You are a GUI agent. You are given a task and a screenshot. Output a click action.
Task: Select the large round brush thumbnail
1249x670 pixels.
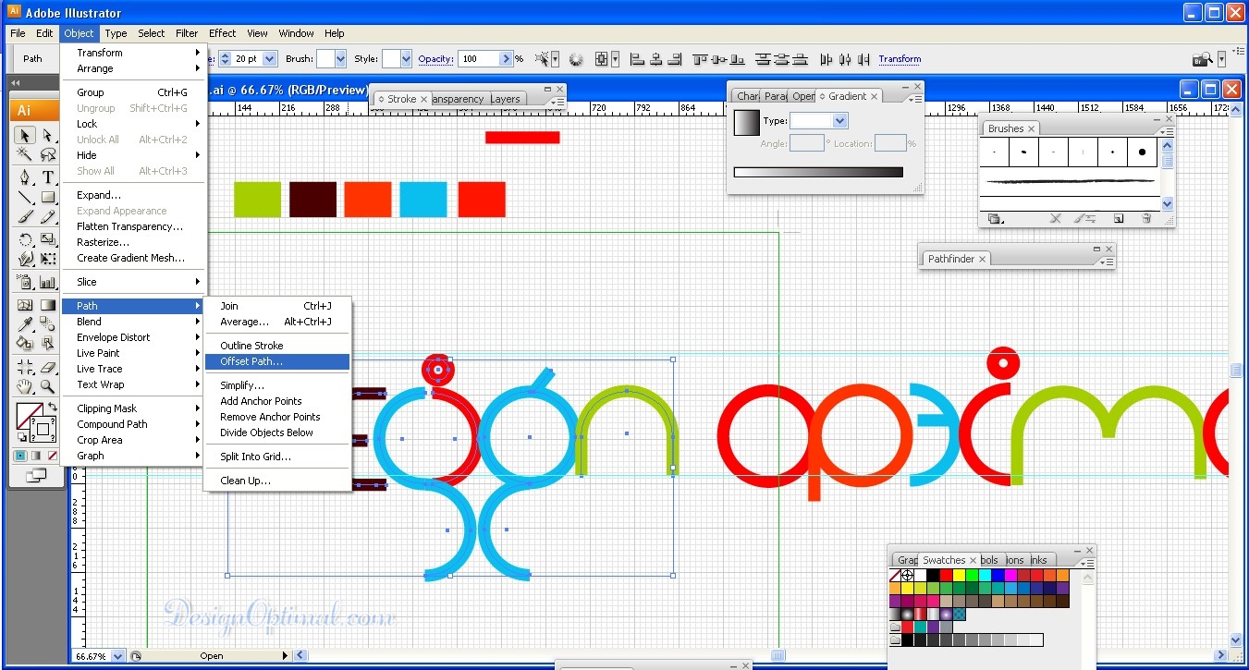coord(1142,152)
